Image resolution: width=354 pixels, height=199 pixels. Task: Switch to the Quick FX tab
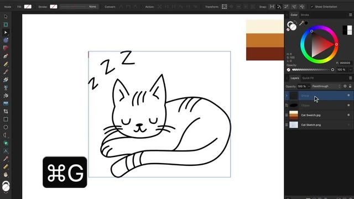pyautogui.click(x=308, y=78)
